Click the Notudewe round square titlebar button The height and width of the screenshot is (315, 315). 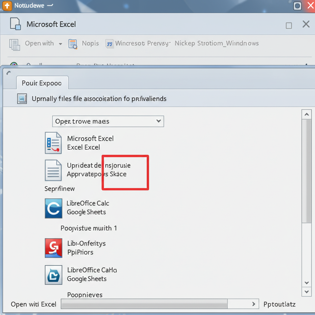click(x=297, y=6)
